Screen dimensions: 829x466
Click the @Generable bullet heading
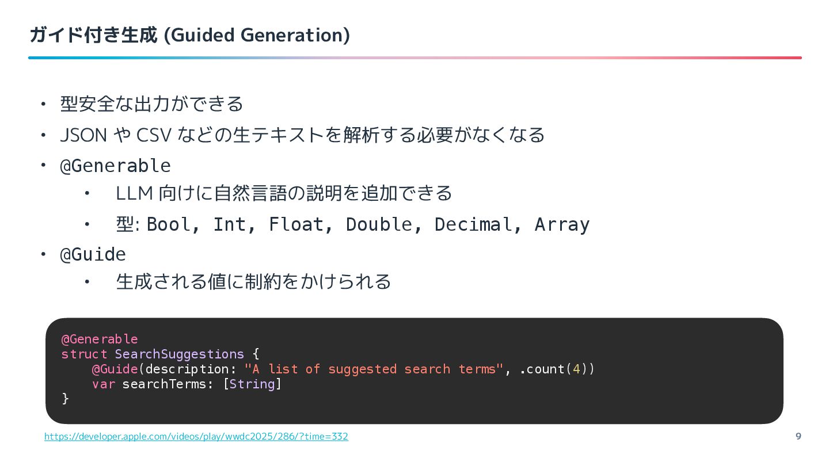(115, 166)
